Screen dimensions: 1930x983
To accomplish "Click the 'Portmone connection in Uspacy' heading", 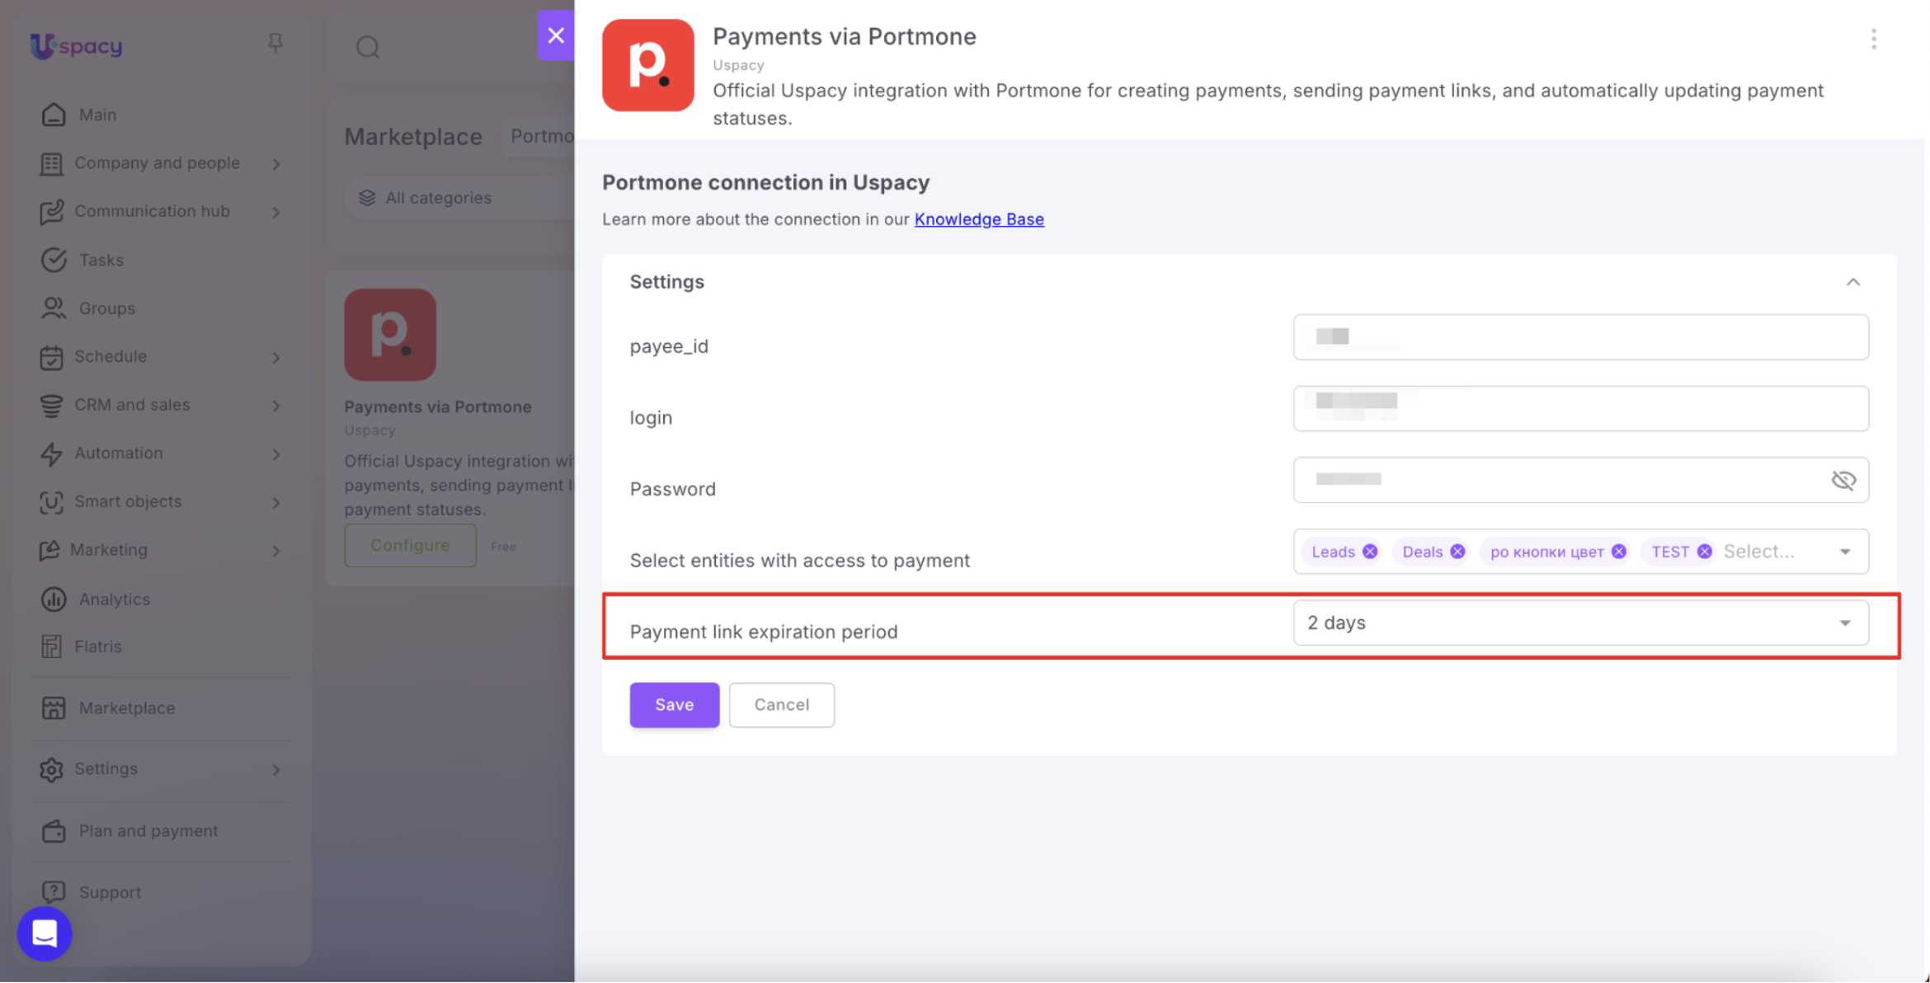I will tap(765, 182).
